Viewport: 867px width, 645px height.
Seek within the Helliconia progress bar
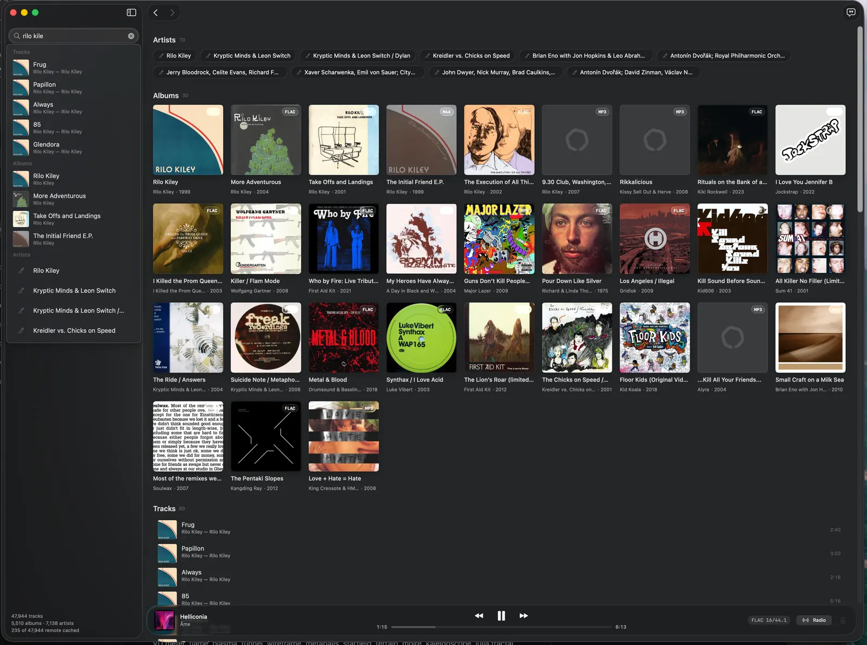501,627
